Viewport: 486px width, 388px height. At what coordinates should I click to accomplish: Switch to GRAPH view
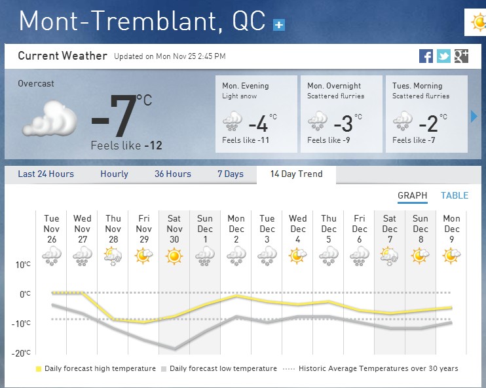(412, 195)
